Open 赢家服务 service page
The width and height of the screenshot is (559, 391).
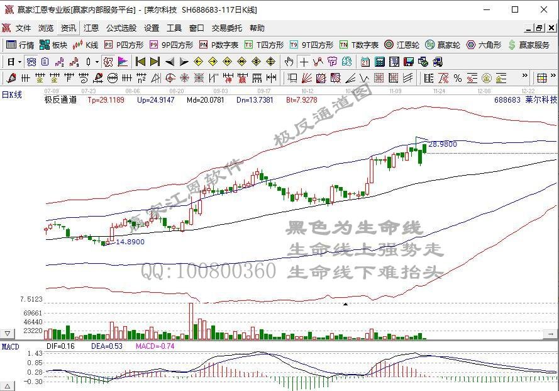coord(529,45)
